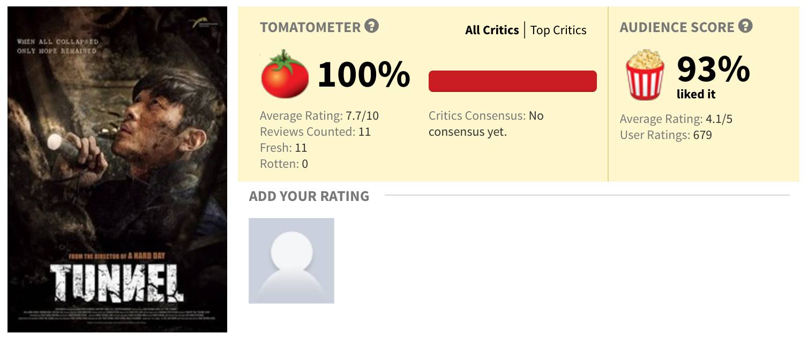
Task: Open the User Ratings: 679 line
Action: 665,135
